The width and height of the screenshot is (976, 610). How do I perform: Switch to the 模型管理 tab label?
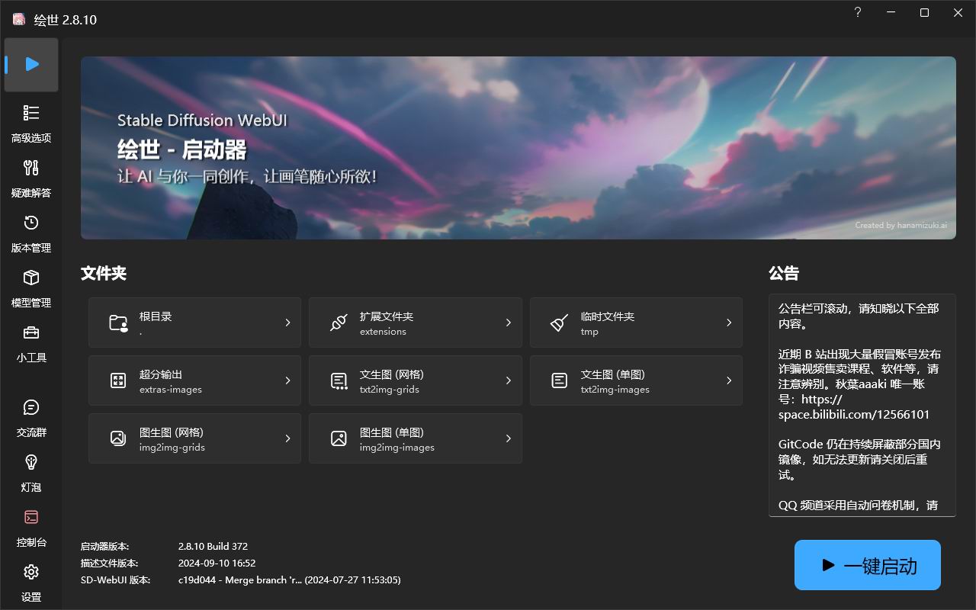(31, 303)
